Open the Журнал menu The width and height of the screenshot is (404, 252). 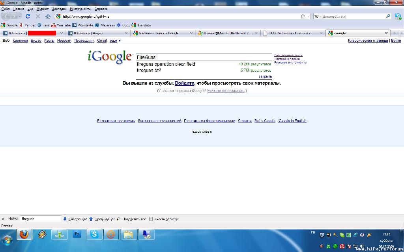43,9
